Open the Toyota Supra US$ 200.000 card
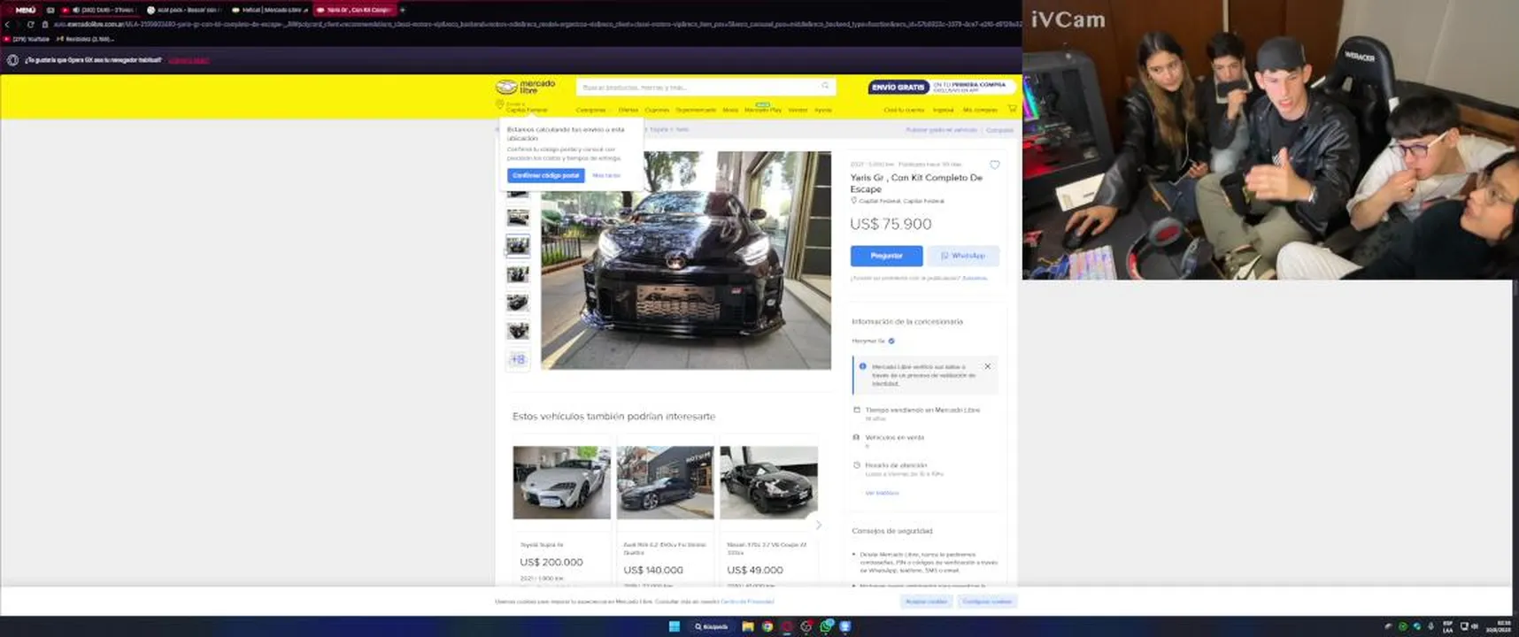 point(561,511)
